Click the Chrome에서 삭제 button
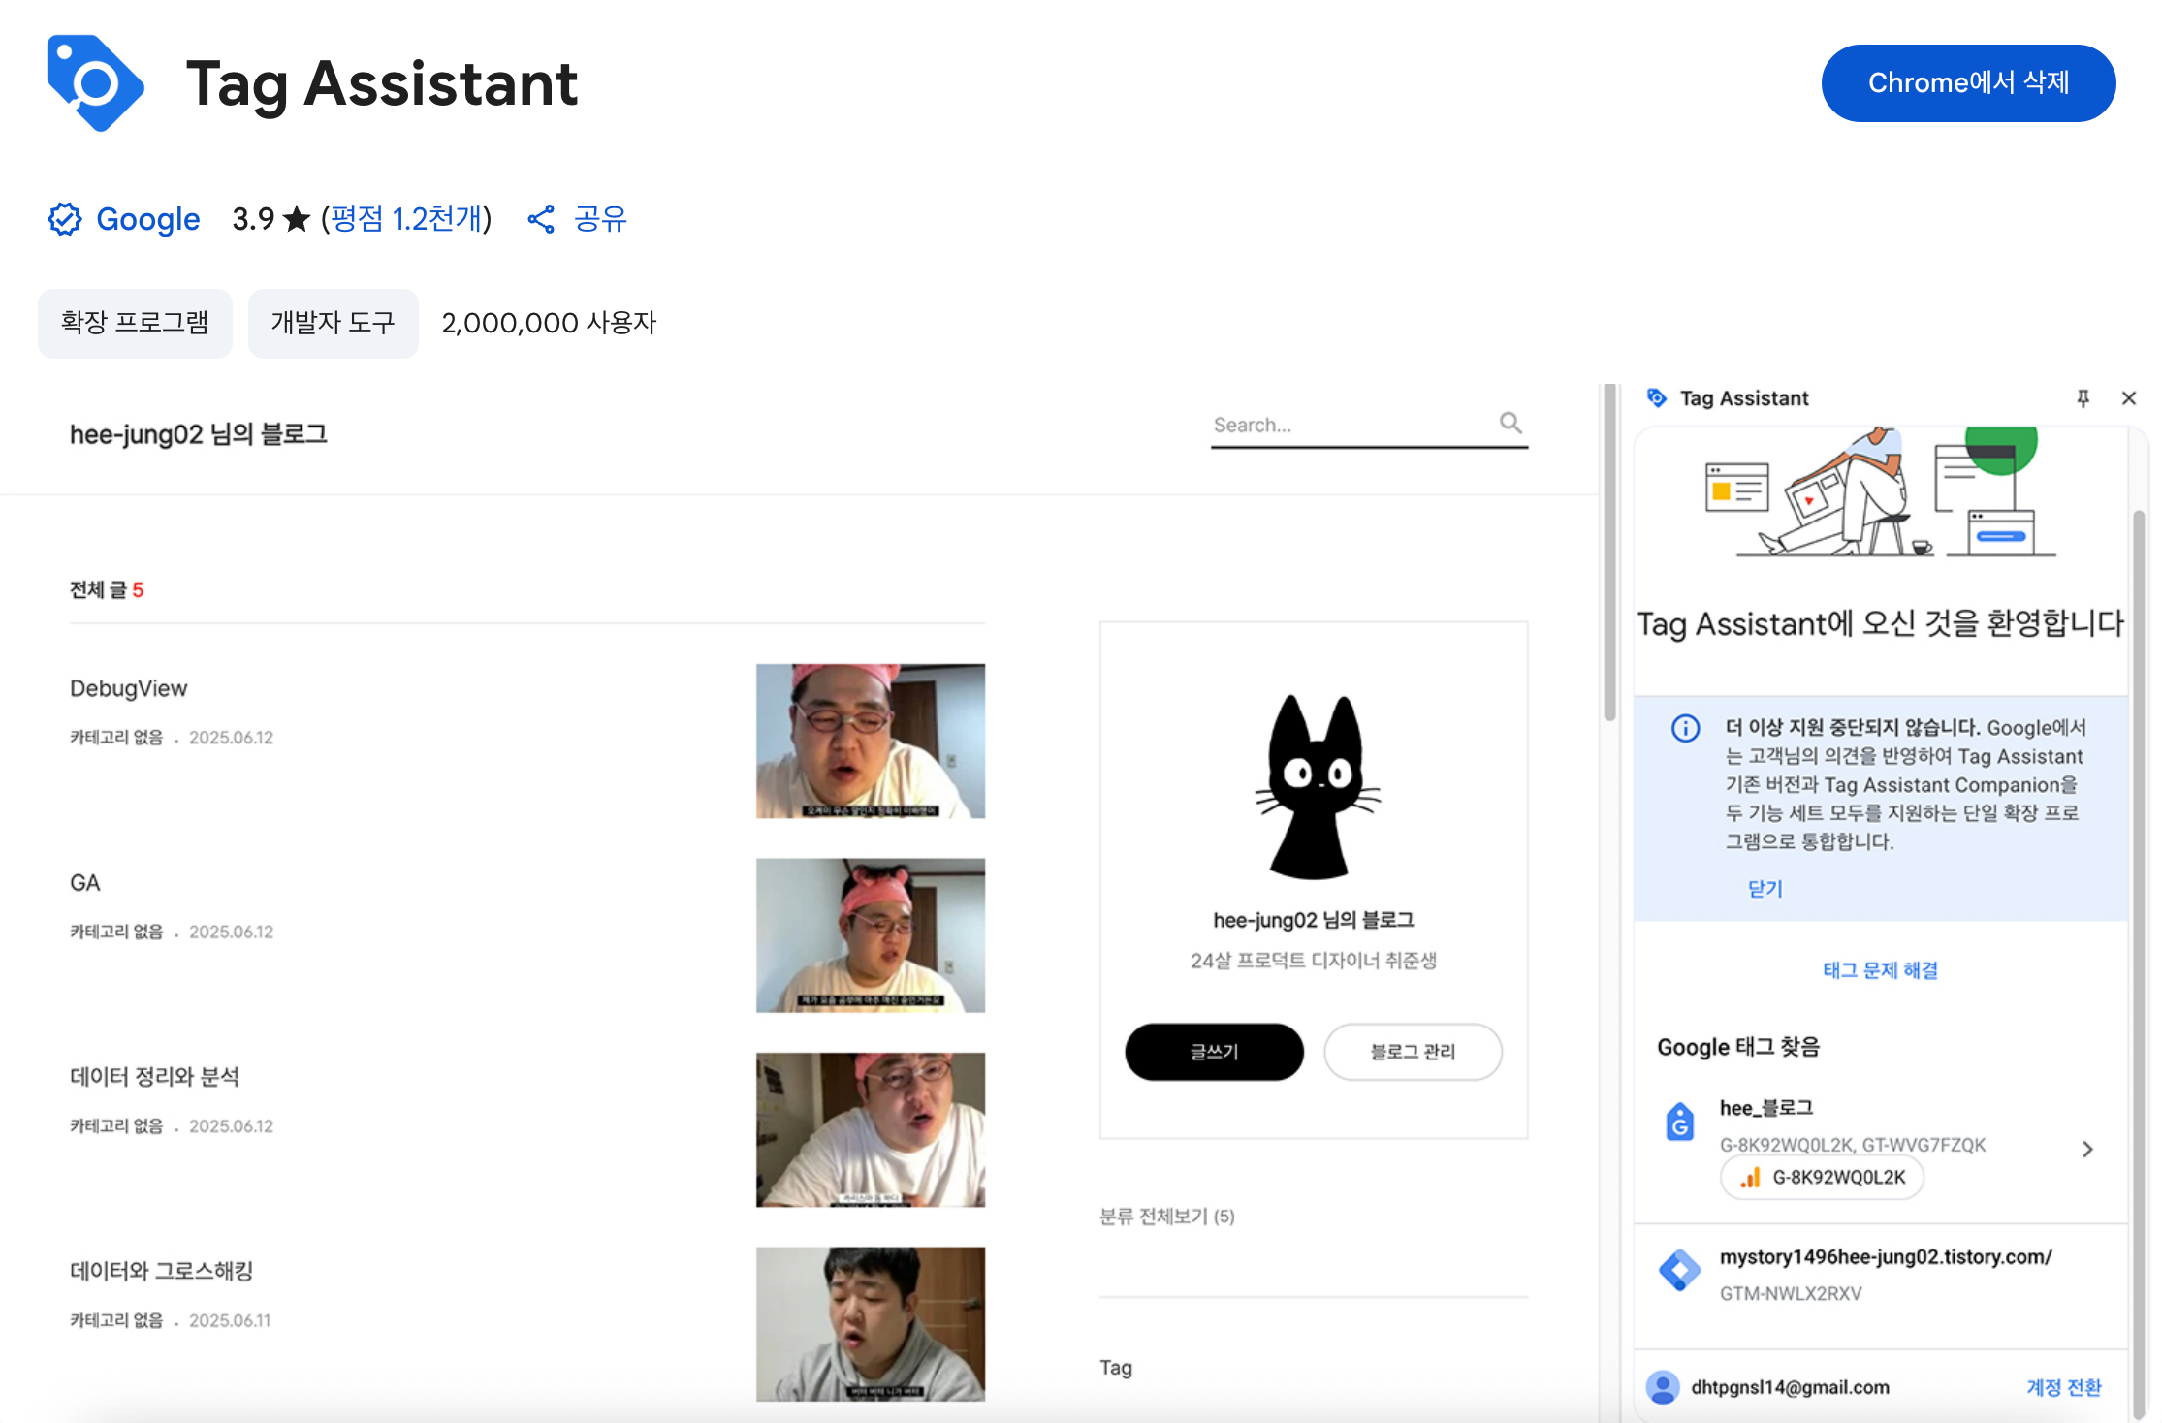2162x1423 pixels. coord(1968,83)
